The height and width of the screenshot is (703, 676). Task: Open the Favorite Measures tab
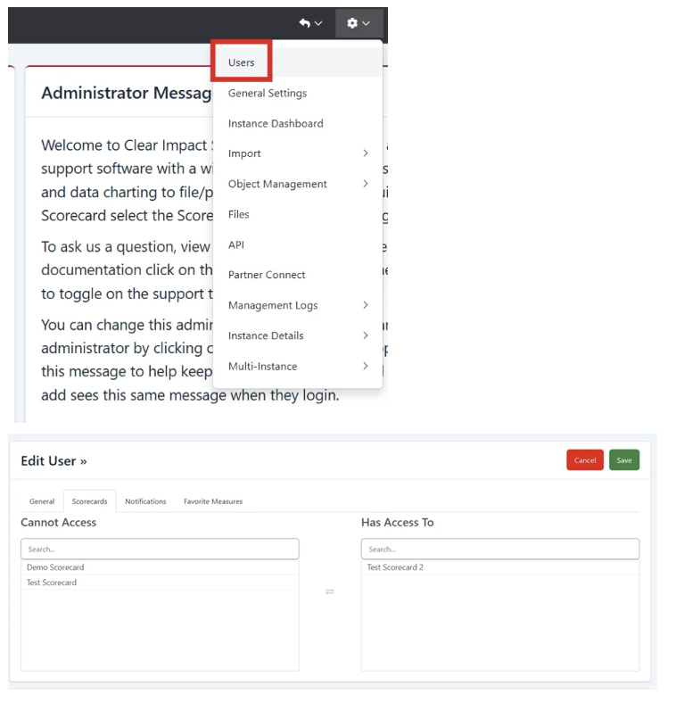click(213, 501)
